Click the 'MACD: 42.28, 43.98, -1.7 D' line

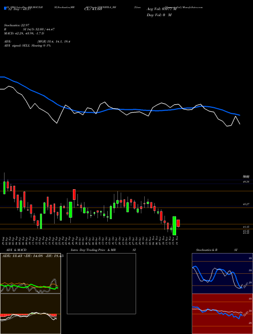click(x=24, y=33)
